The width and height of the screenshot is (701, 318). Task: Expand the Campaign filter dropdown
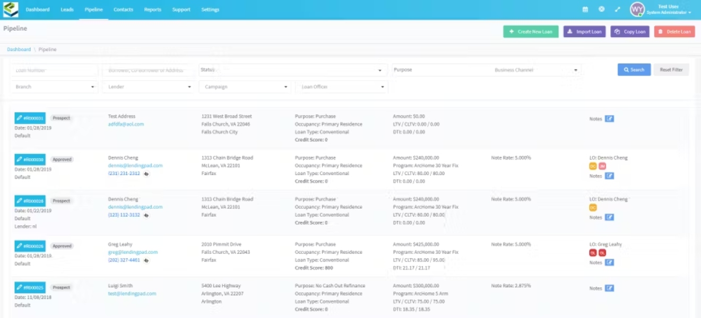[245, 87]
